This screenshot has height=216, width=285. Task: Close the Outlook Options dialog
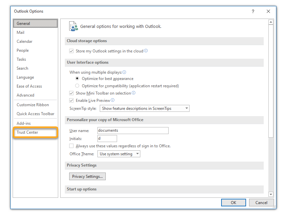[268, 11]
